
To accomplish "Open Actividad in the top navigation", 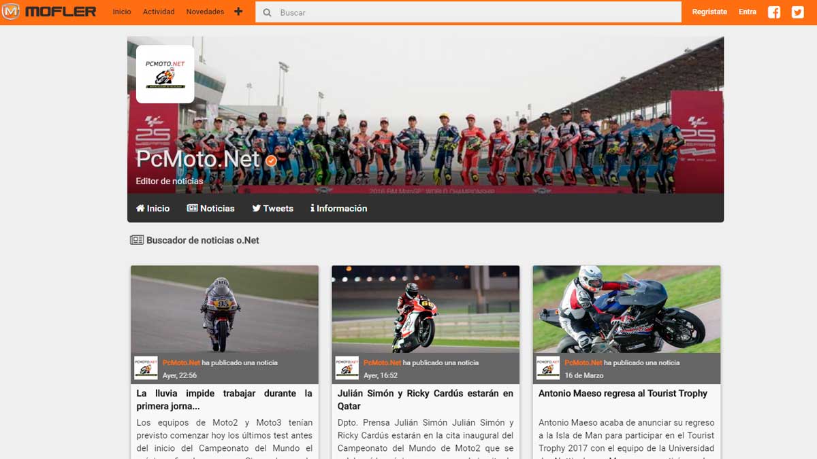I will point(159,12).
